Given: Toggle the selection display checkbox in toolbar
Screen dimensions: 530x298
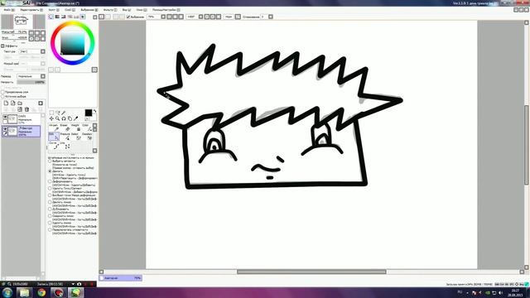Looking at the screenshot, I should [128, 17].
